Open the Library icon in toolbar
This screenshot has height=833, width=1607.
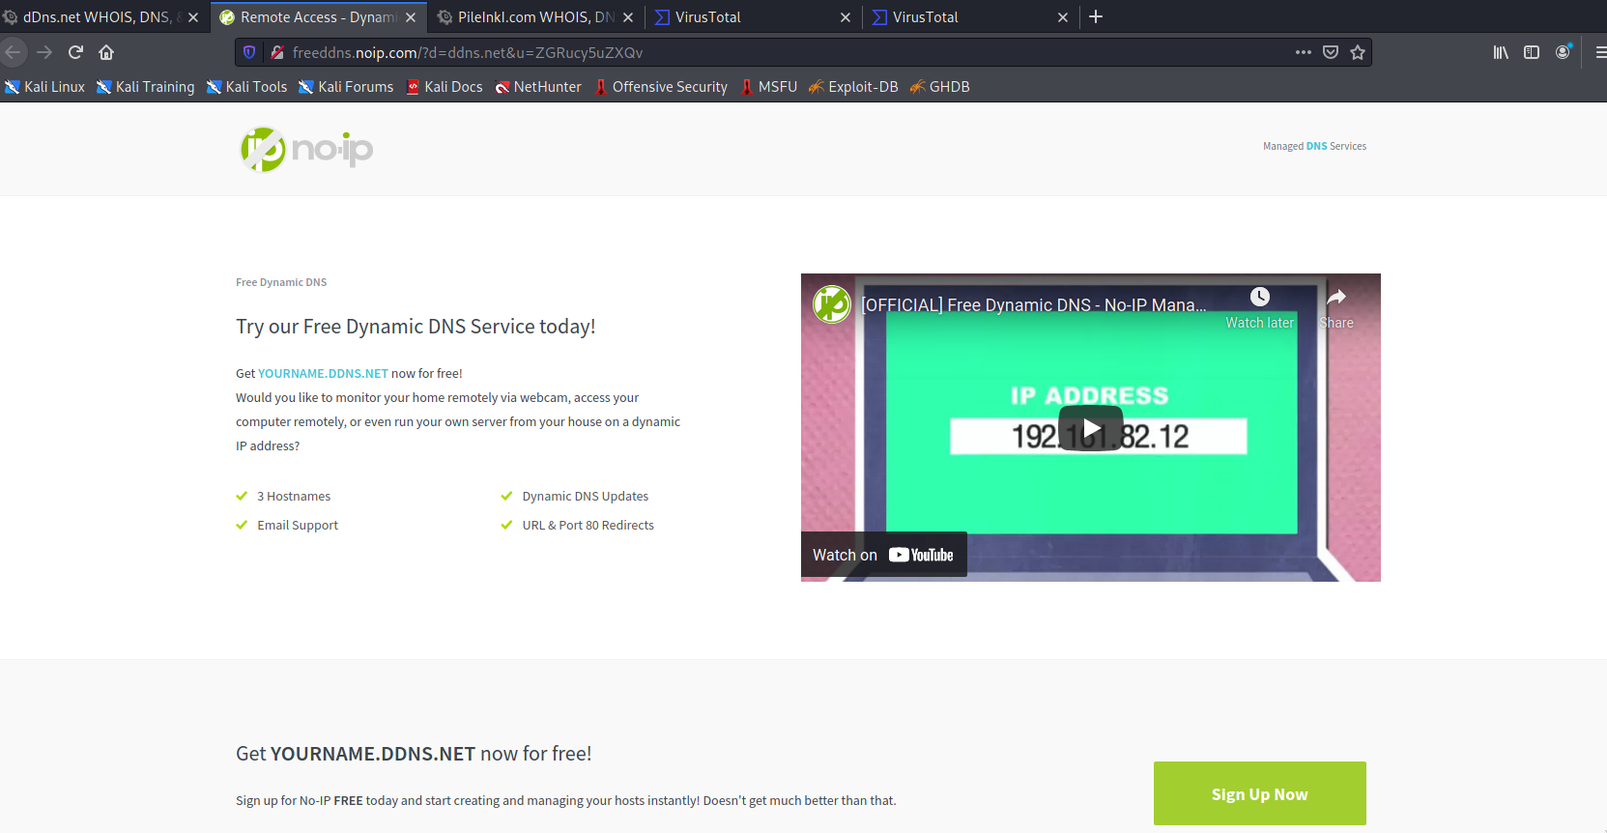coord(1501,52)
